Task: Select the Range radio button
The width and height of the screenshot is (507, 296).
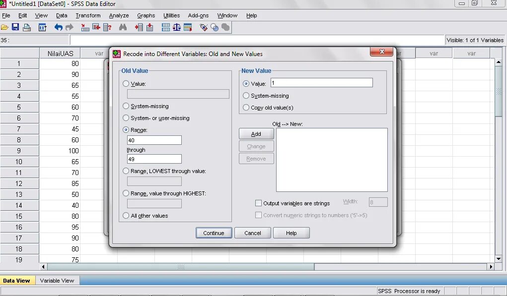Action: 126,130
